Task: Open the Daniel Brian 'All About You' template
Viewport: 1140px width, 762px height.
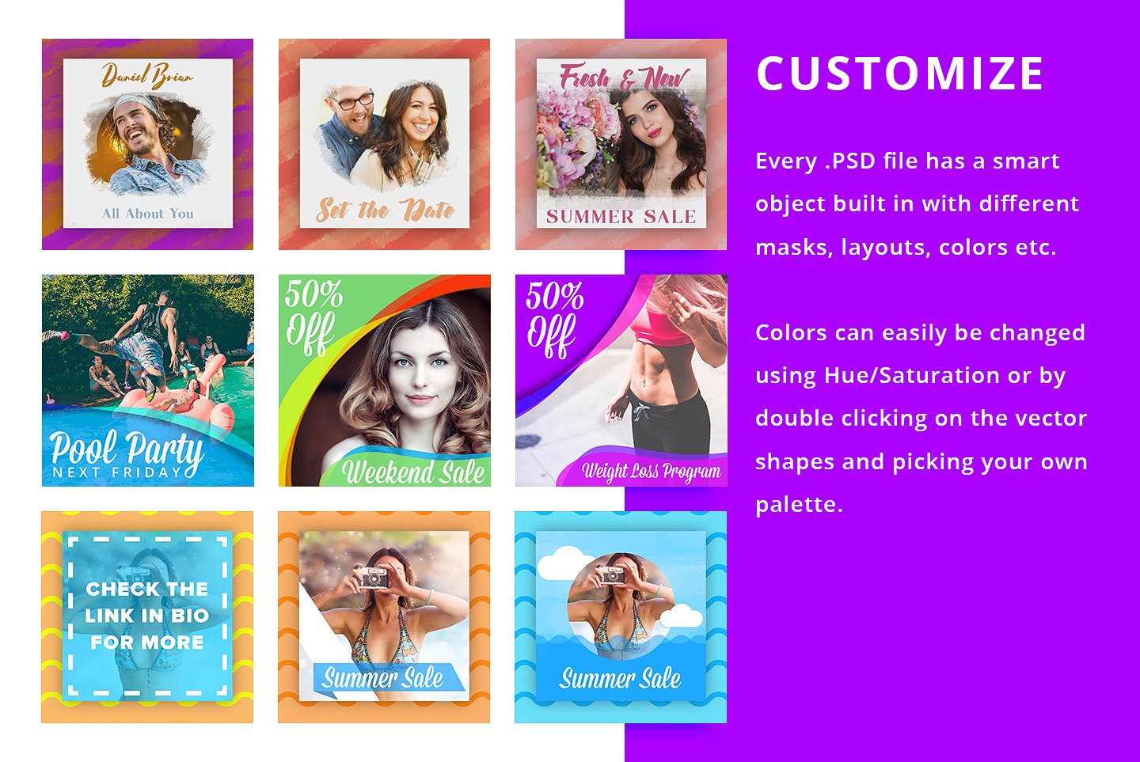Action: (x=147, y=144)
